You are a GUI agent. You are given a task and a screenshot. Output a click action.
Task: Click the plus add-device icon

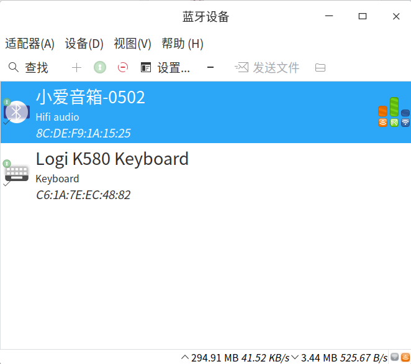coord(76,67)
